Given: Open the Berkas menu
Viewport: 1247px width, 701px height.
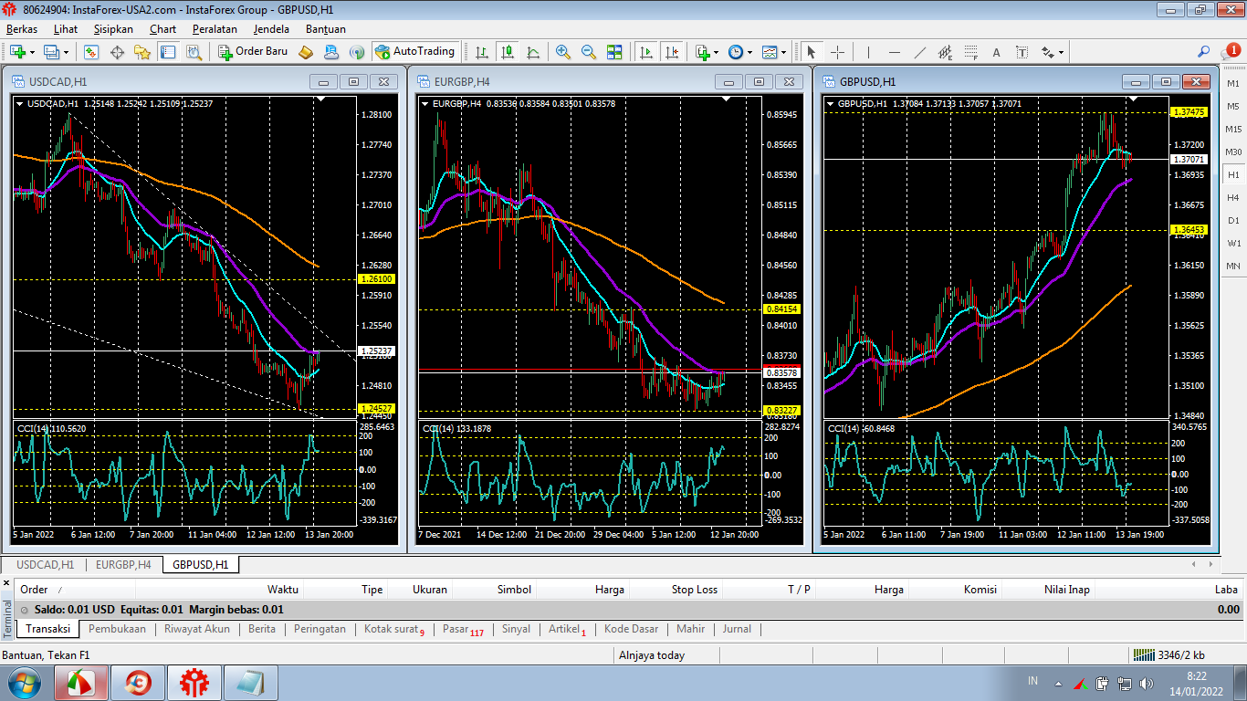Looking at the screenshot, I should tap(22, 29).
